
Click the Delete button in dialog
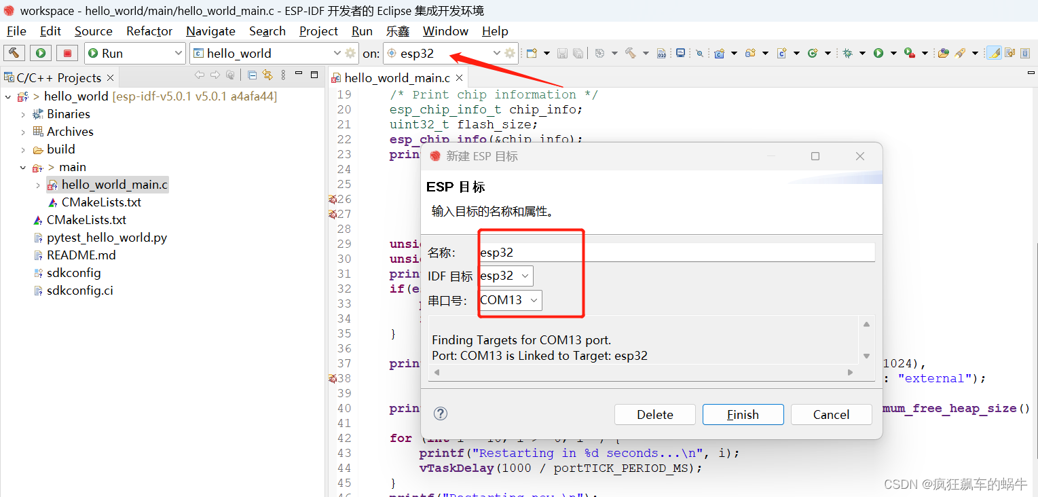coord(655,415)
